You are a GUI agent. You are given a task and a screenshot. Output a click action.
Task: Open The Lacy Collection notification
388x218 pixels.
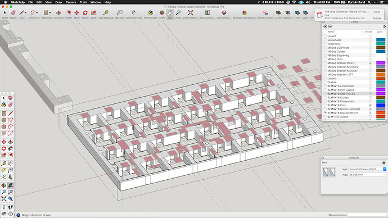point(343,15)
